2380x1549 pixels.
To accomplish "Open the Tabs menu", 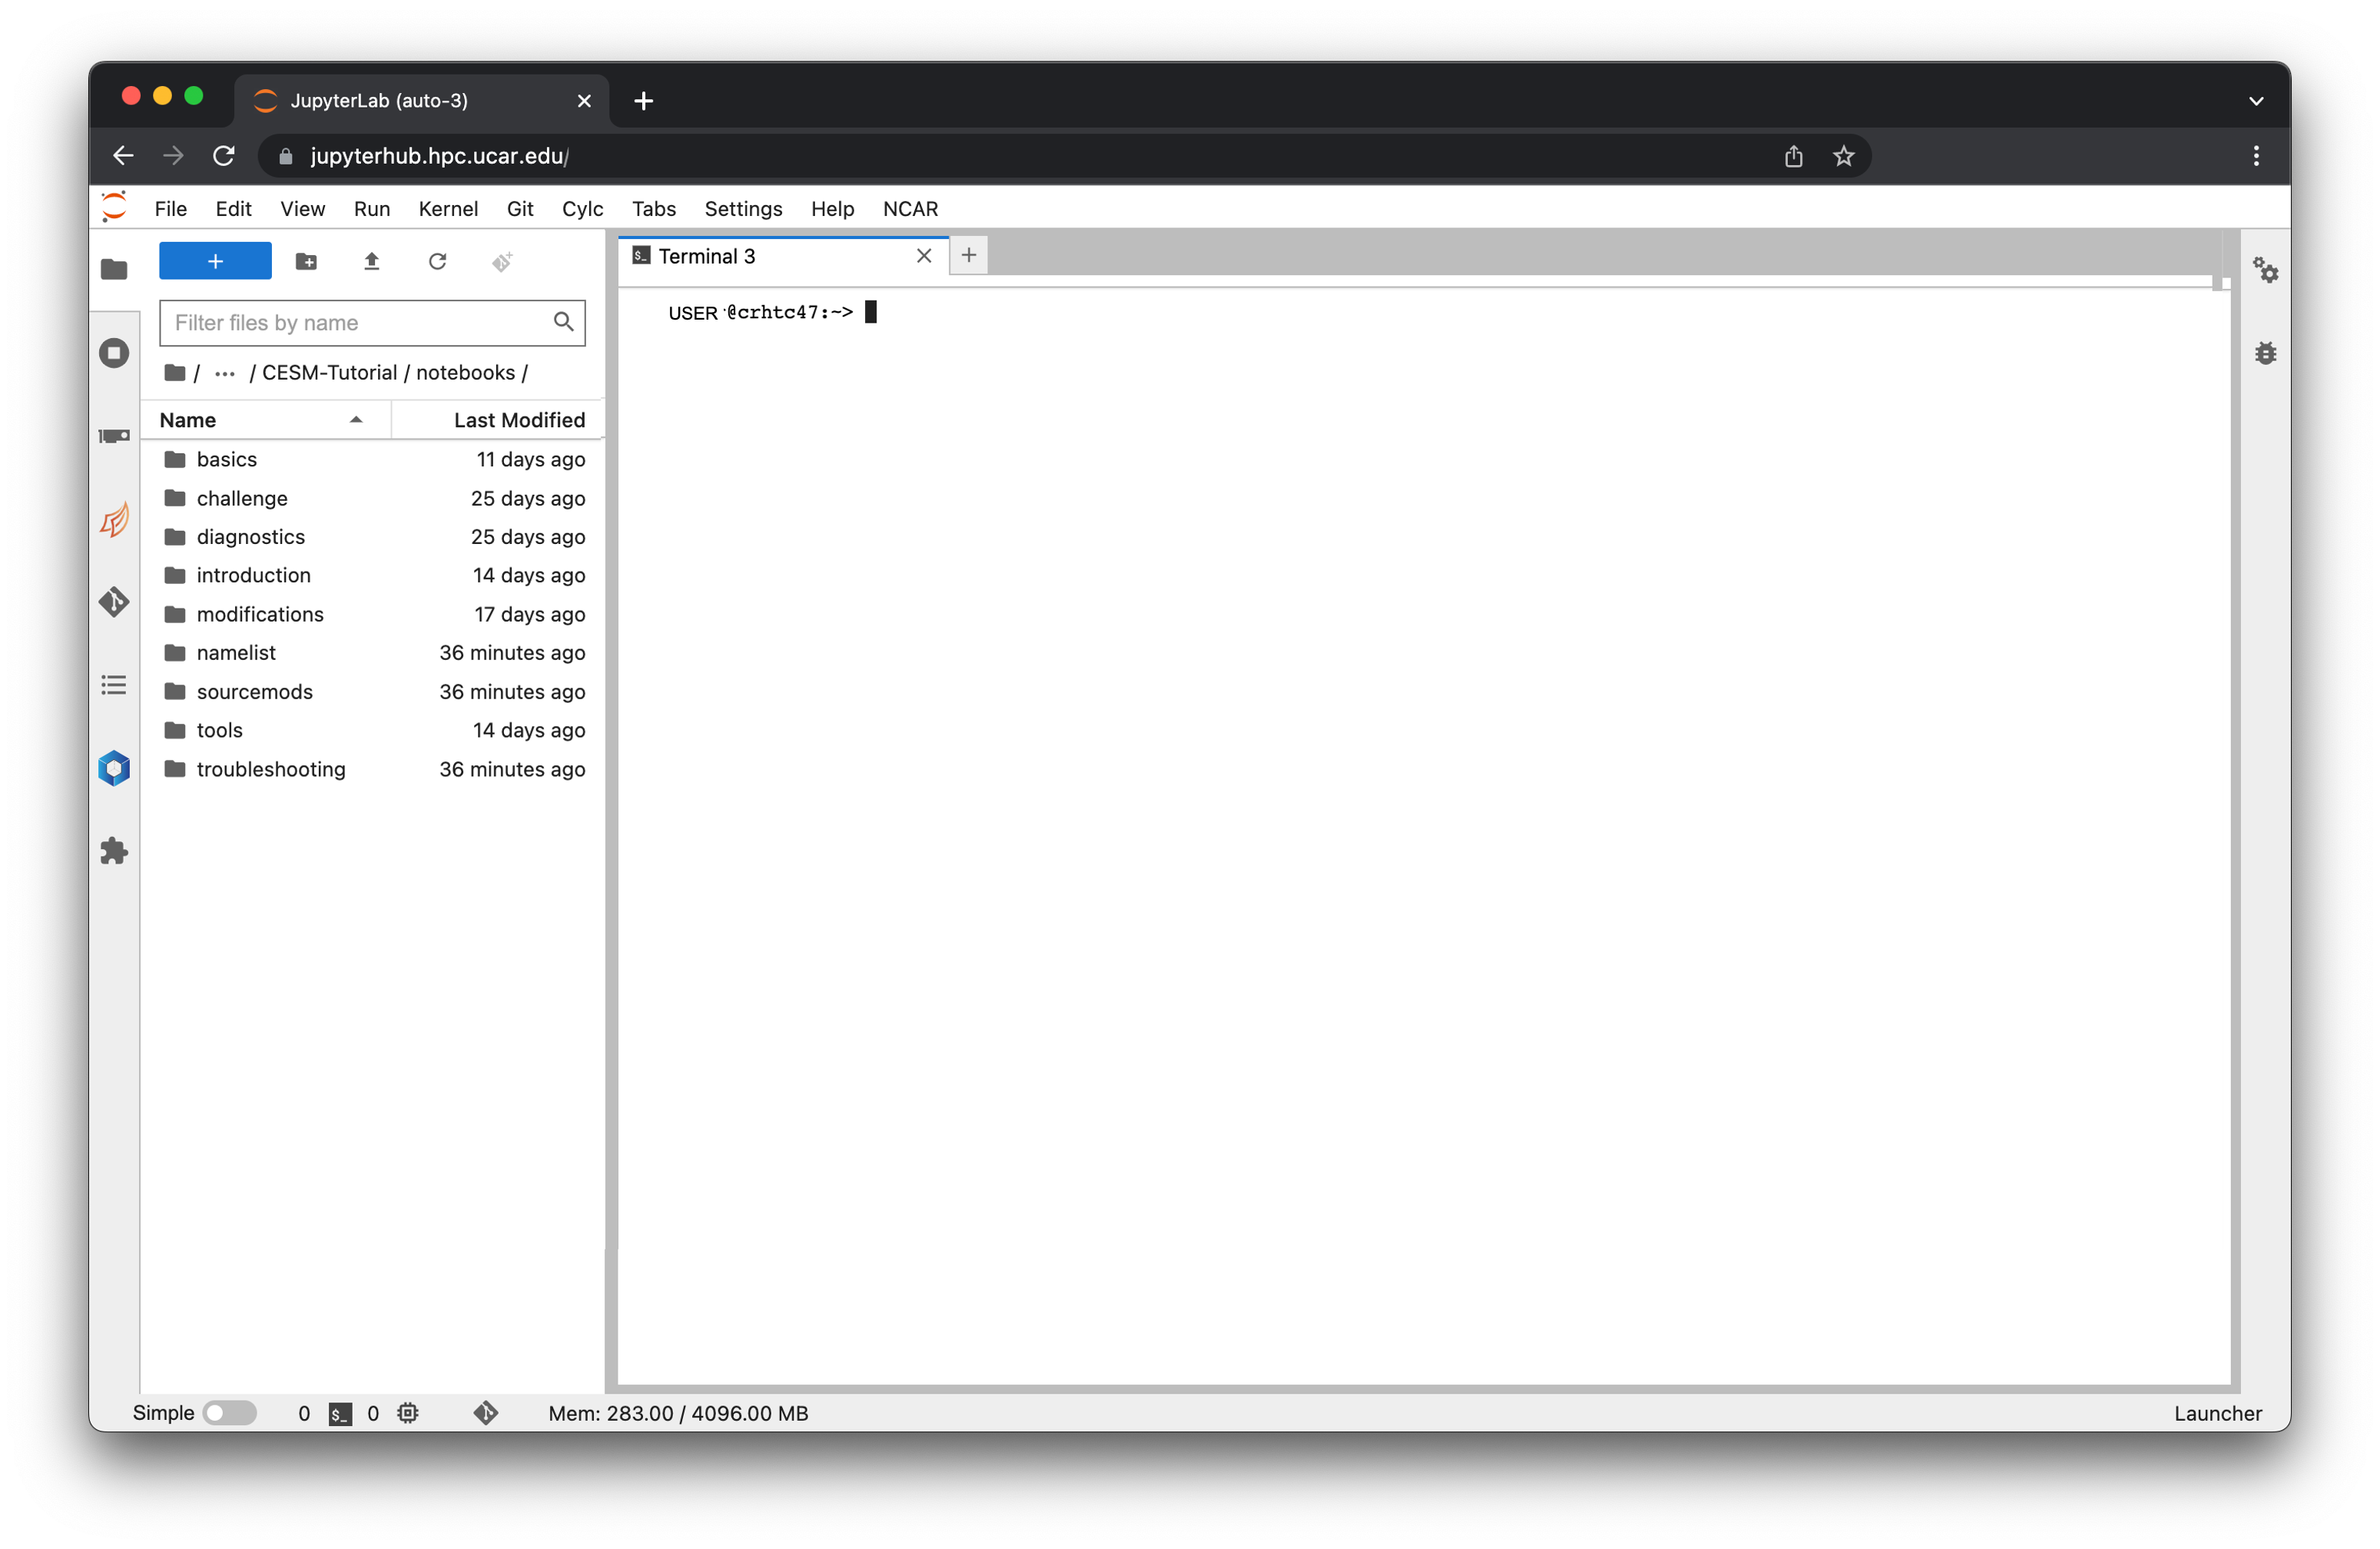I will coord(654,209).
